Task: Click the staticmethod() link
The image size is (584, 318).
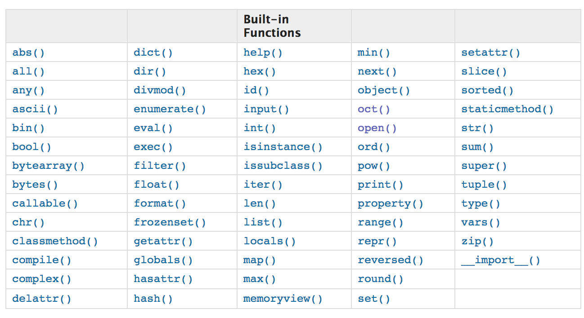Action: (507, 110)
